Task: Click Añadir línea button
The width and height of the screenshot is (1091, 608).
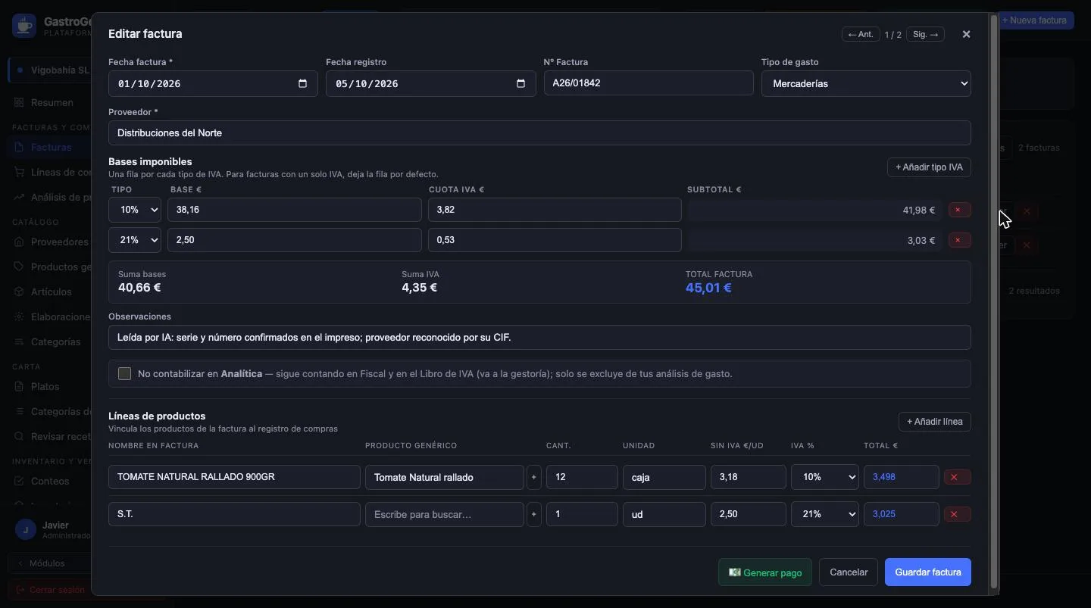Action: tap(935, 422)
